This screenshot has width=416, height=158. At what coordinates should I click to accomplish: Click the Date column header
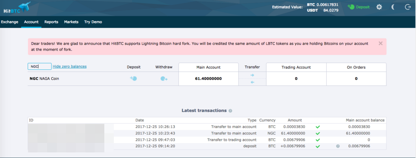[x=140, y=120]
